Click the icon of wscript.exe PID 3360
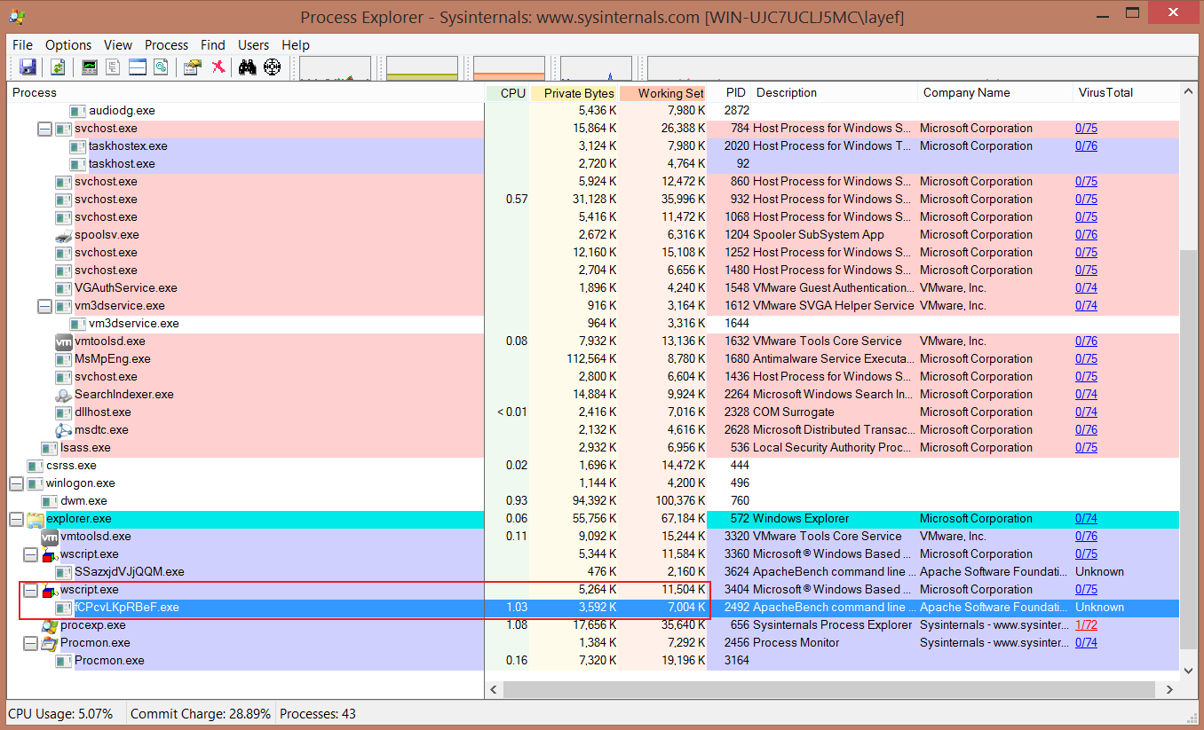This screenshot has height=730, width=1204. coord(49,554)
